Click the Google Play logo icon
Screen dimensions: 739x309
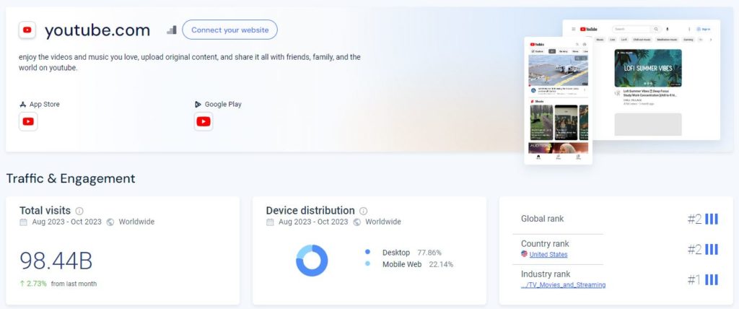198,104
